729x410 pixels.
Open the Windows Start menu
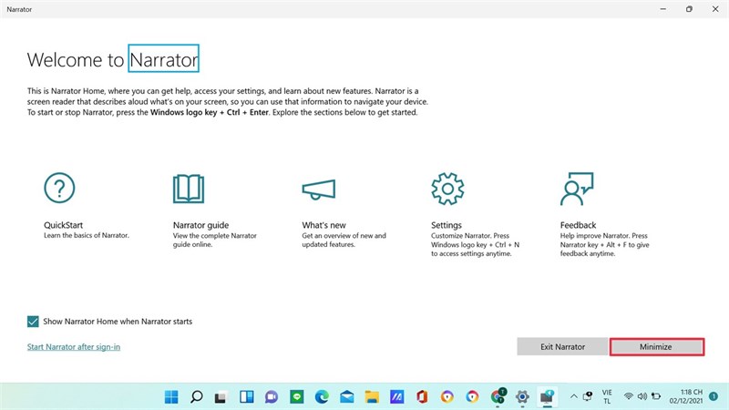tap(171, 396)
